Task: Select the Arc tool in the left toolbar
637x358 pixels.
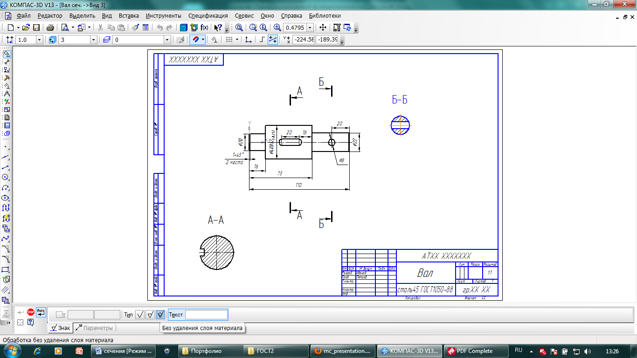Action: tap(6, 187)
